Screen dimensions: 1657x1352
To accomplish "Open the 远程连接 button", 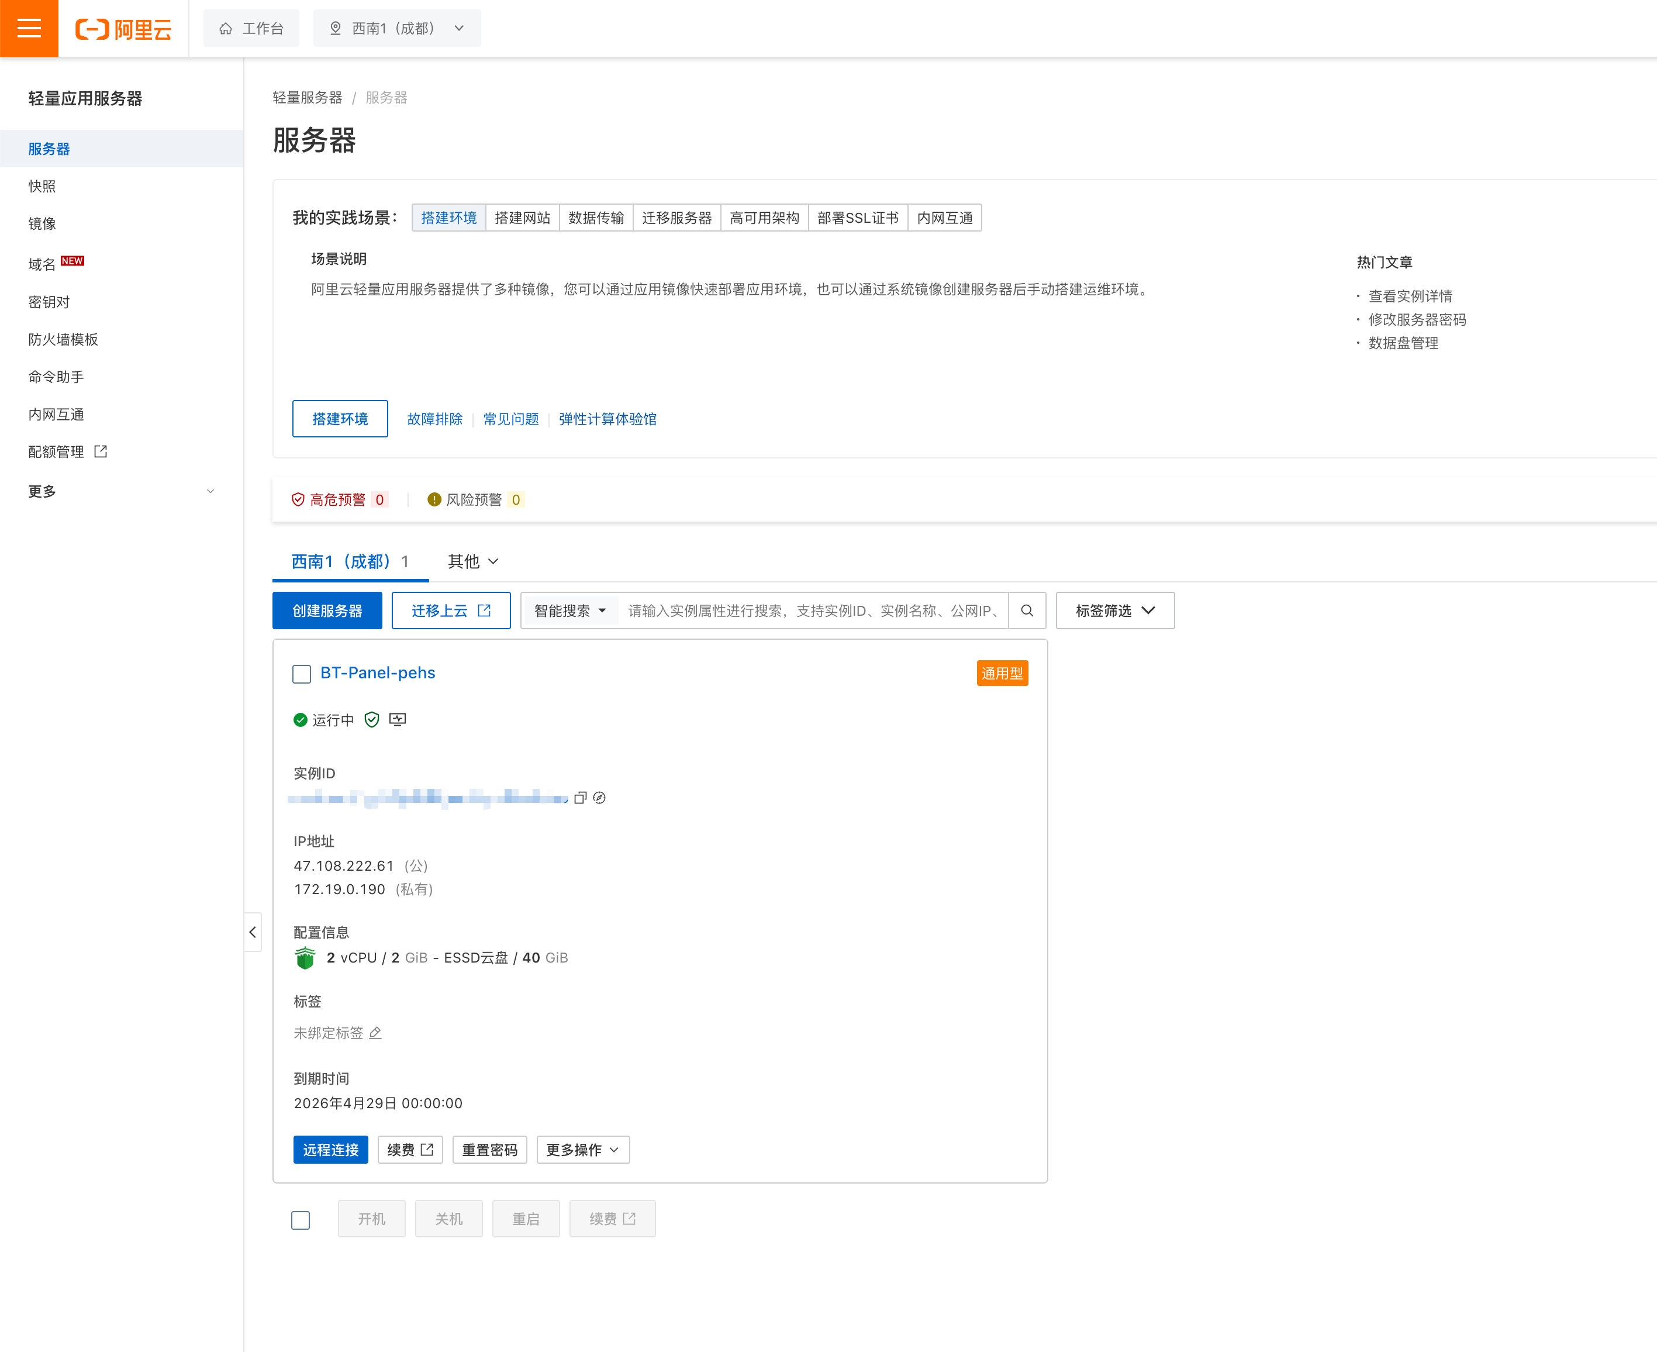I will [x=331, y=1150].
